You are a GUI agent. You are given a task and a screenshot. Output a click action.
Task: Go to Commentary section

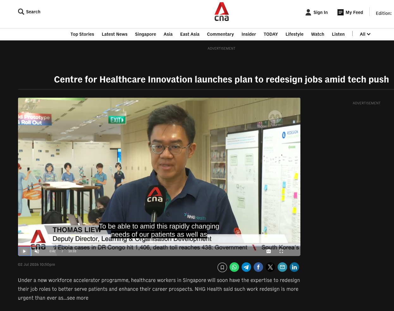click(220, 34)
